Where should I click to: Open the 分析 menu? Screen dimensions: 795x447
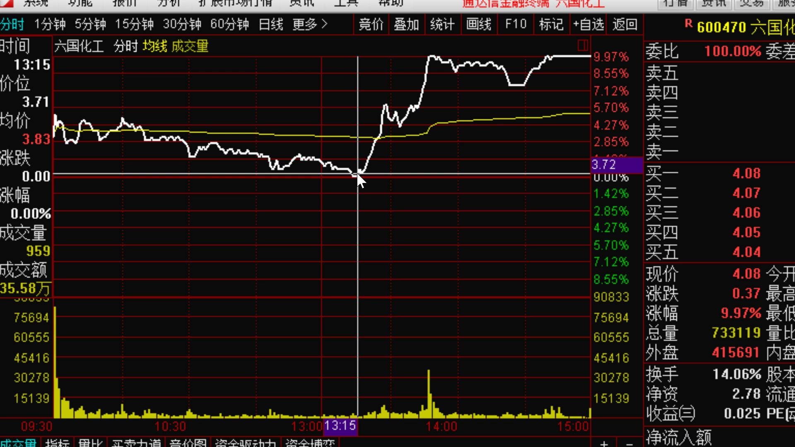pyautogui.click(x=169, y=3)
